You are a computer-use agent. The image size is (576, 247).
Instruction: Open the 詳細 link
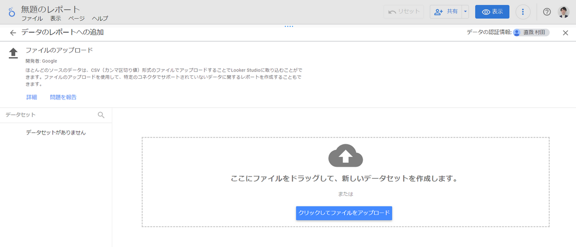32,97
